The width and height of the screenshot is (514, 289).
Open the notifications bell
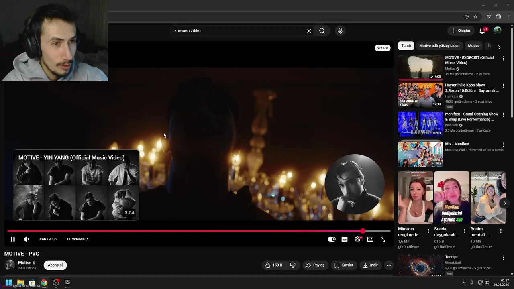pos(483,31)
